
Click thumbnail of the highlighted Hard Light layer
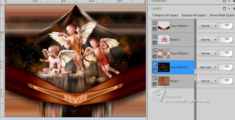[x=164, y=67]
